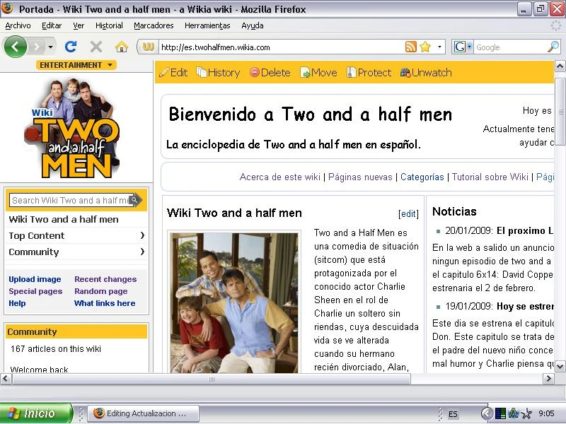Image resolution: width=566 pixels, height=424 pixels.
Task: Click the 167 articles on this wiki text
Action: pyautogui.click(x=56, y=349)
